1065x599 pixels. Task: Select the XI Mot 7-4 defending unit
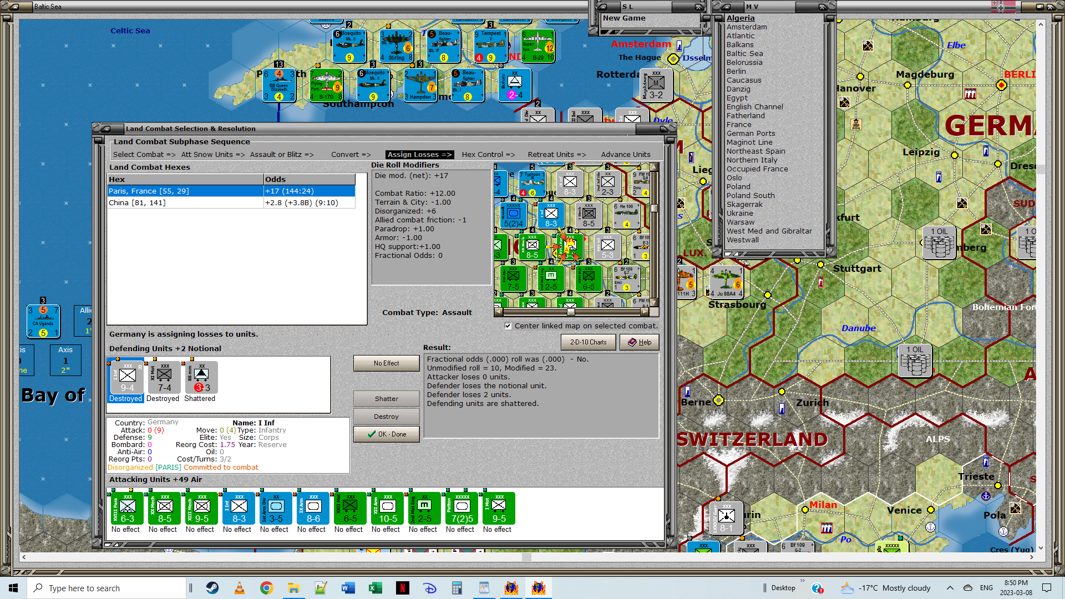164,378
